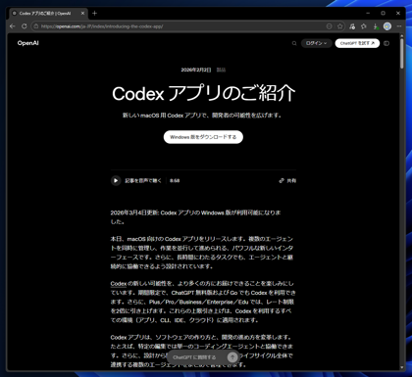Viewport: 412px width, 377px height.
Task: Reload the page with the refresh icon
Action: pos(25,26)
